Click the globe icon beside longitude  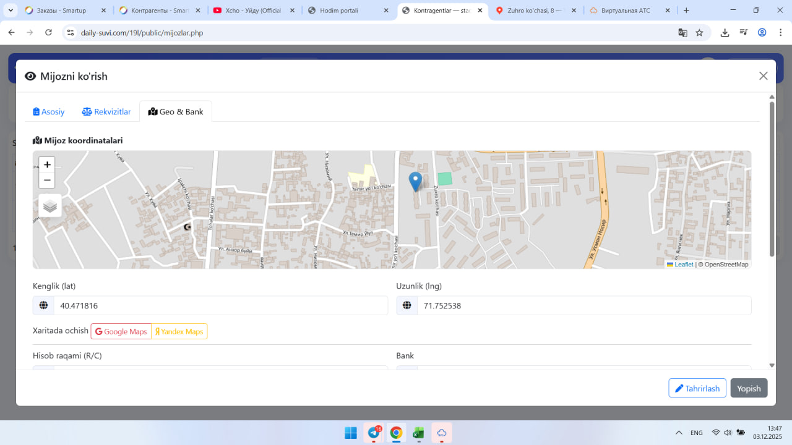point(407,305)
